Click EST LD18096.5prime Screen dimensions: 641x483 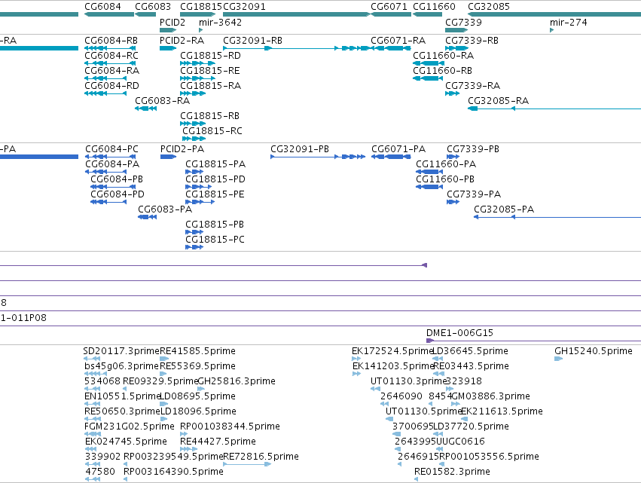[x=198, y=411]
